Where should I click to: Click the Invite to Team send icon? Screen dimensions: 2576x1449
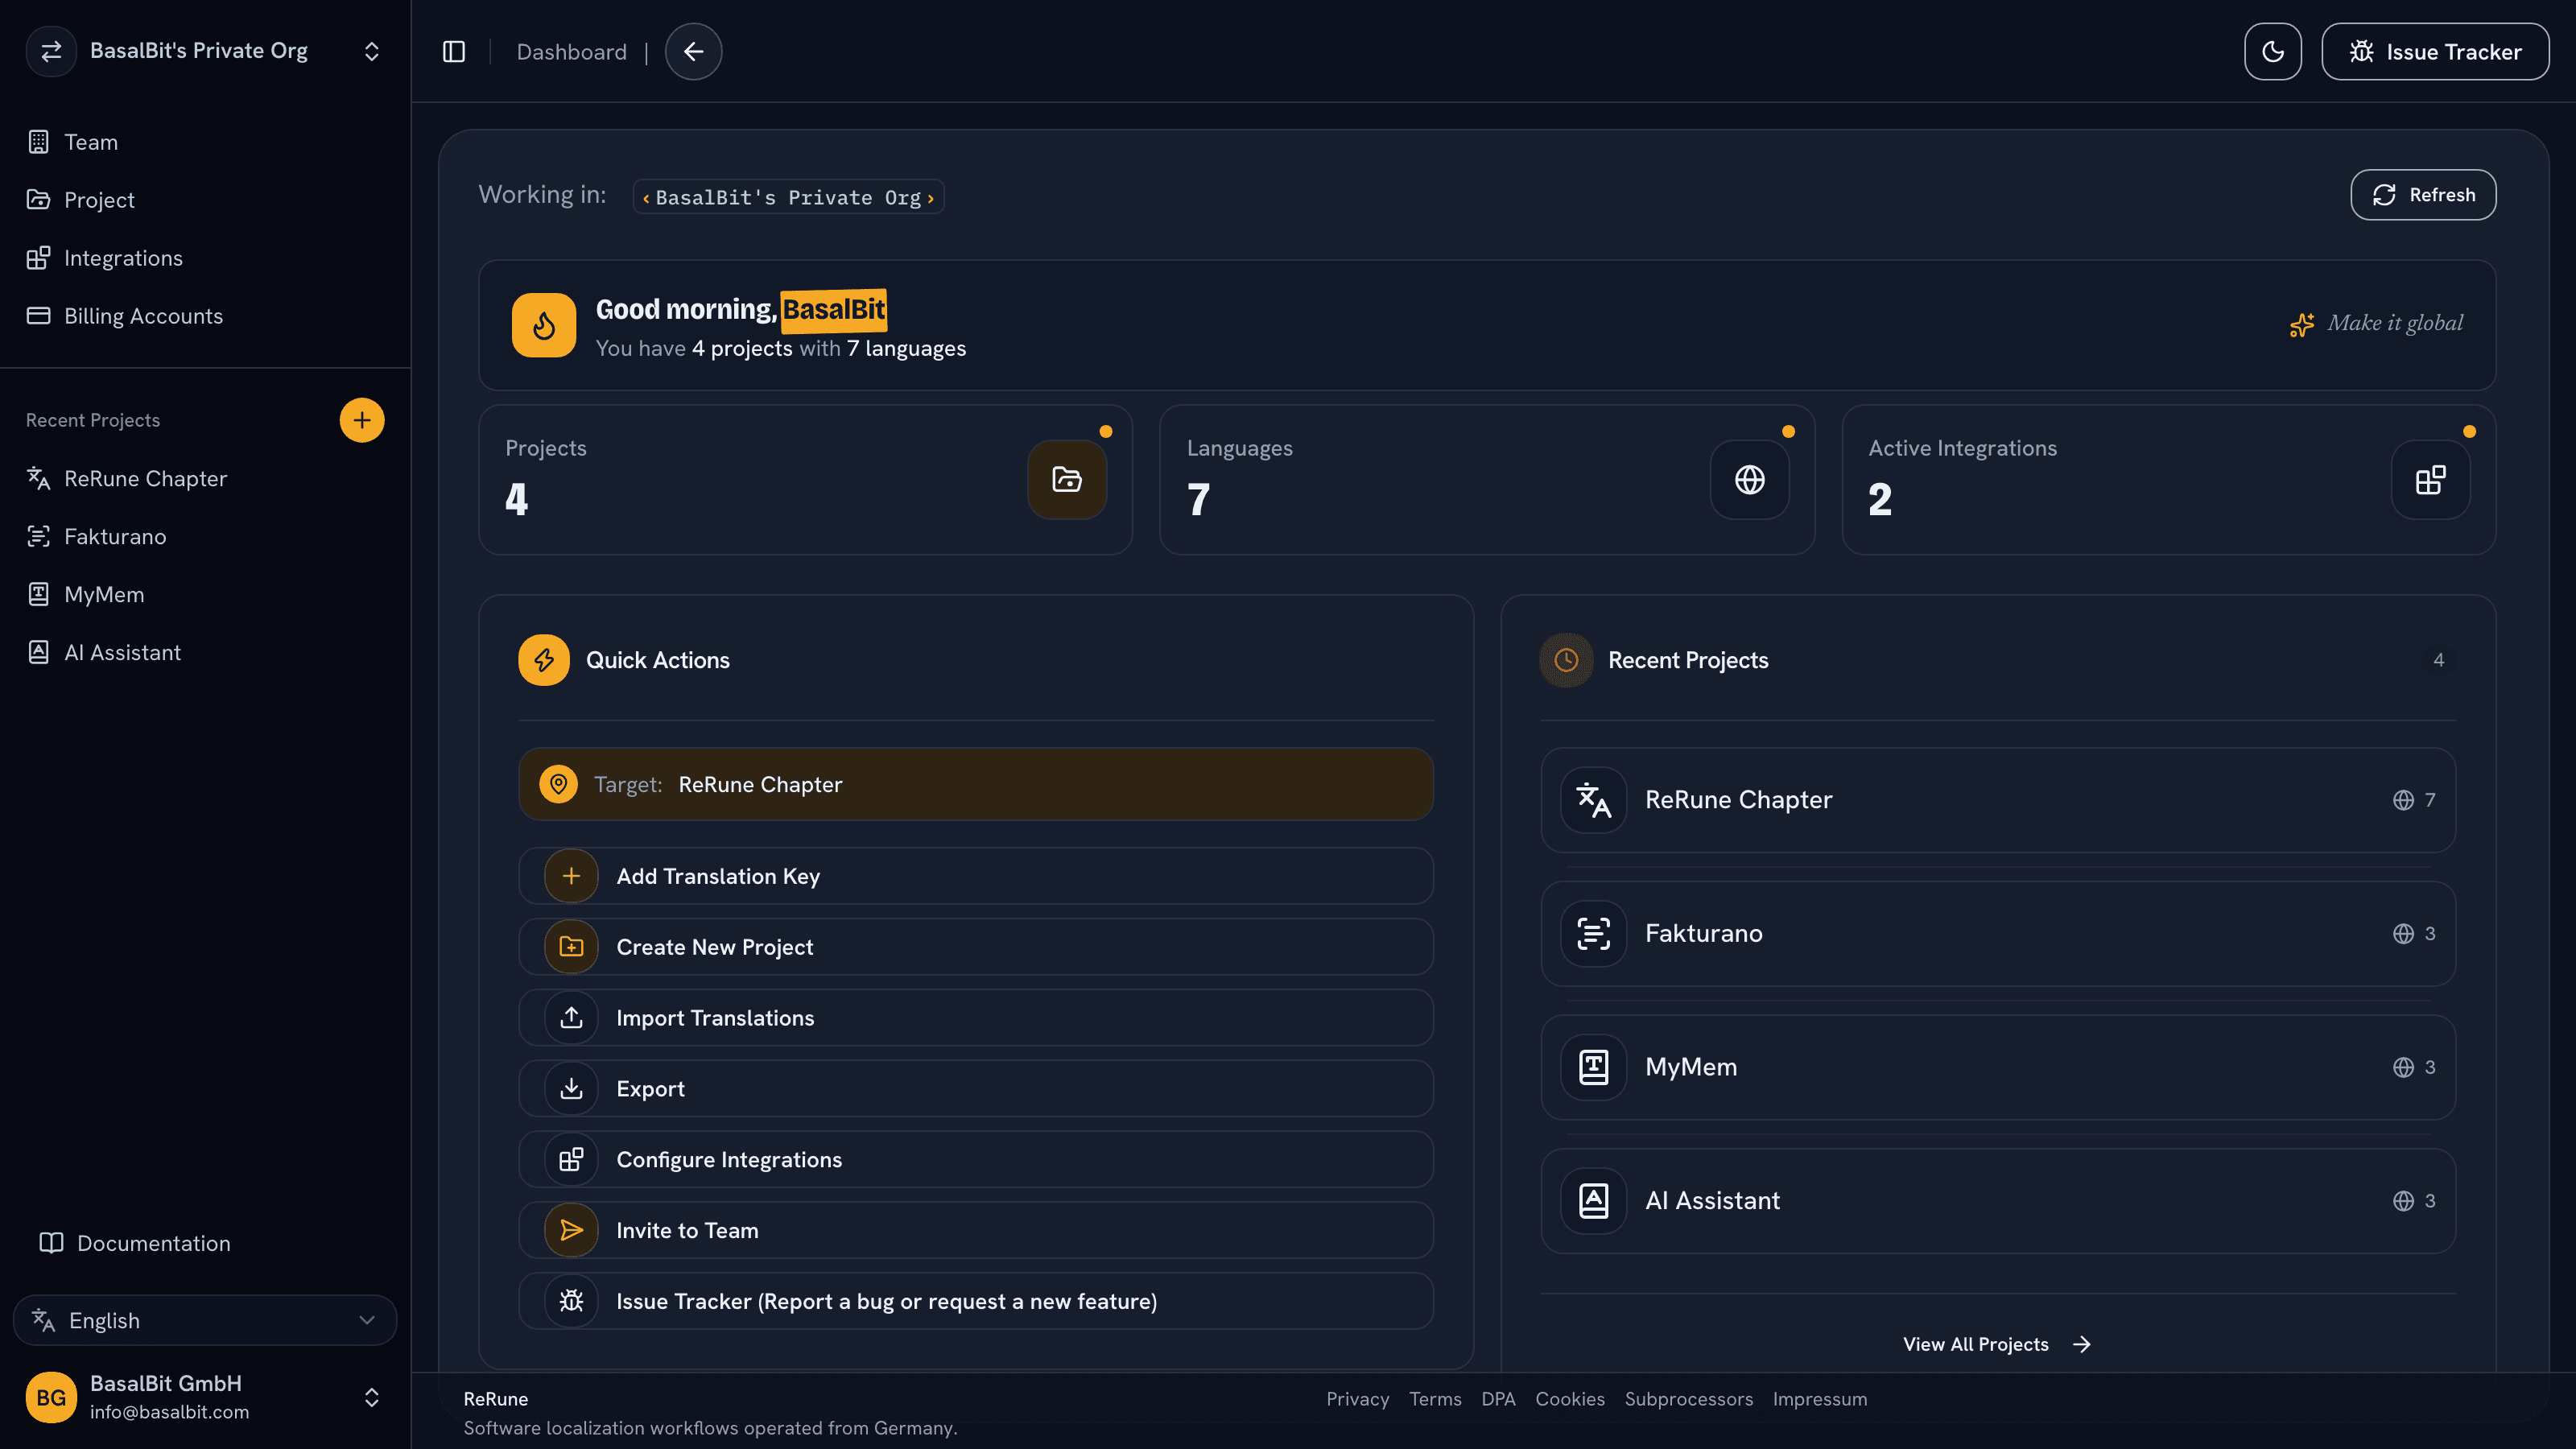pos(571,1231)
